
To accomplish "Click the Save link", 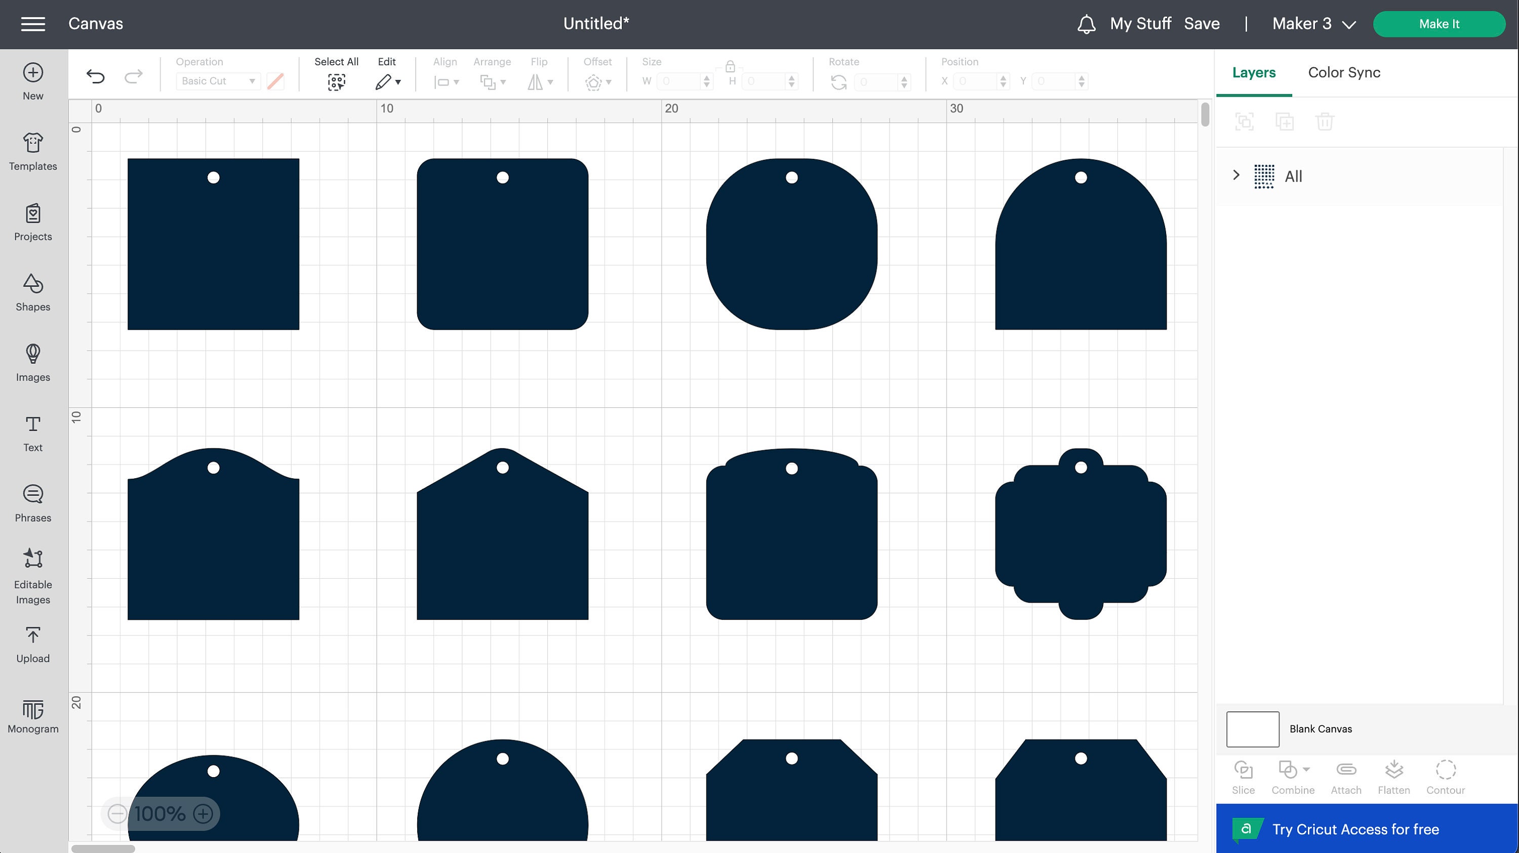I will click(x=1202, y=24).
